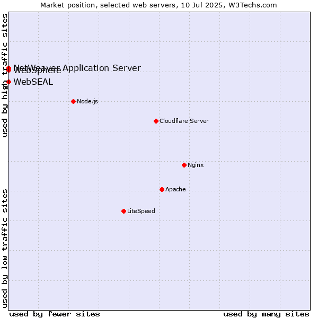Select the 'Node.js' label

coord(87,101)
